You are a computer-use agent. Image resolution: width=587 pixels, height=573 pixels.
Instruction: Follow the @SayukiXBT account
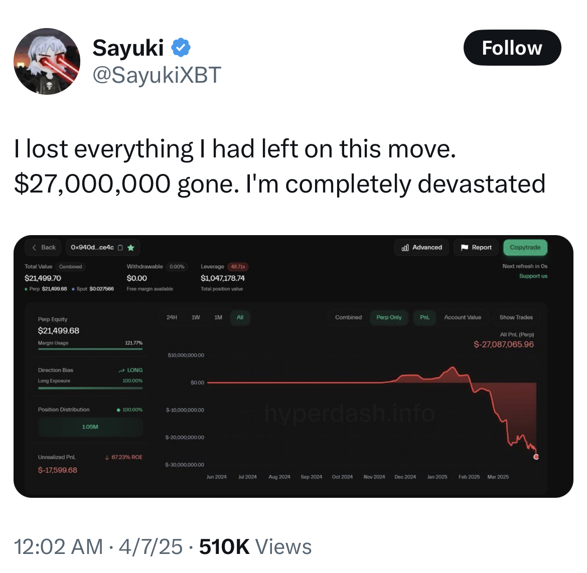pyautogui.click(x=512, y=48)
